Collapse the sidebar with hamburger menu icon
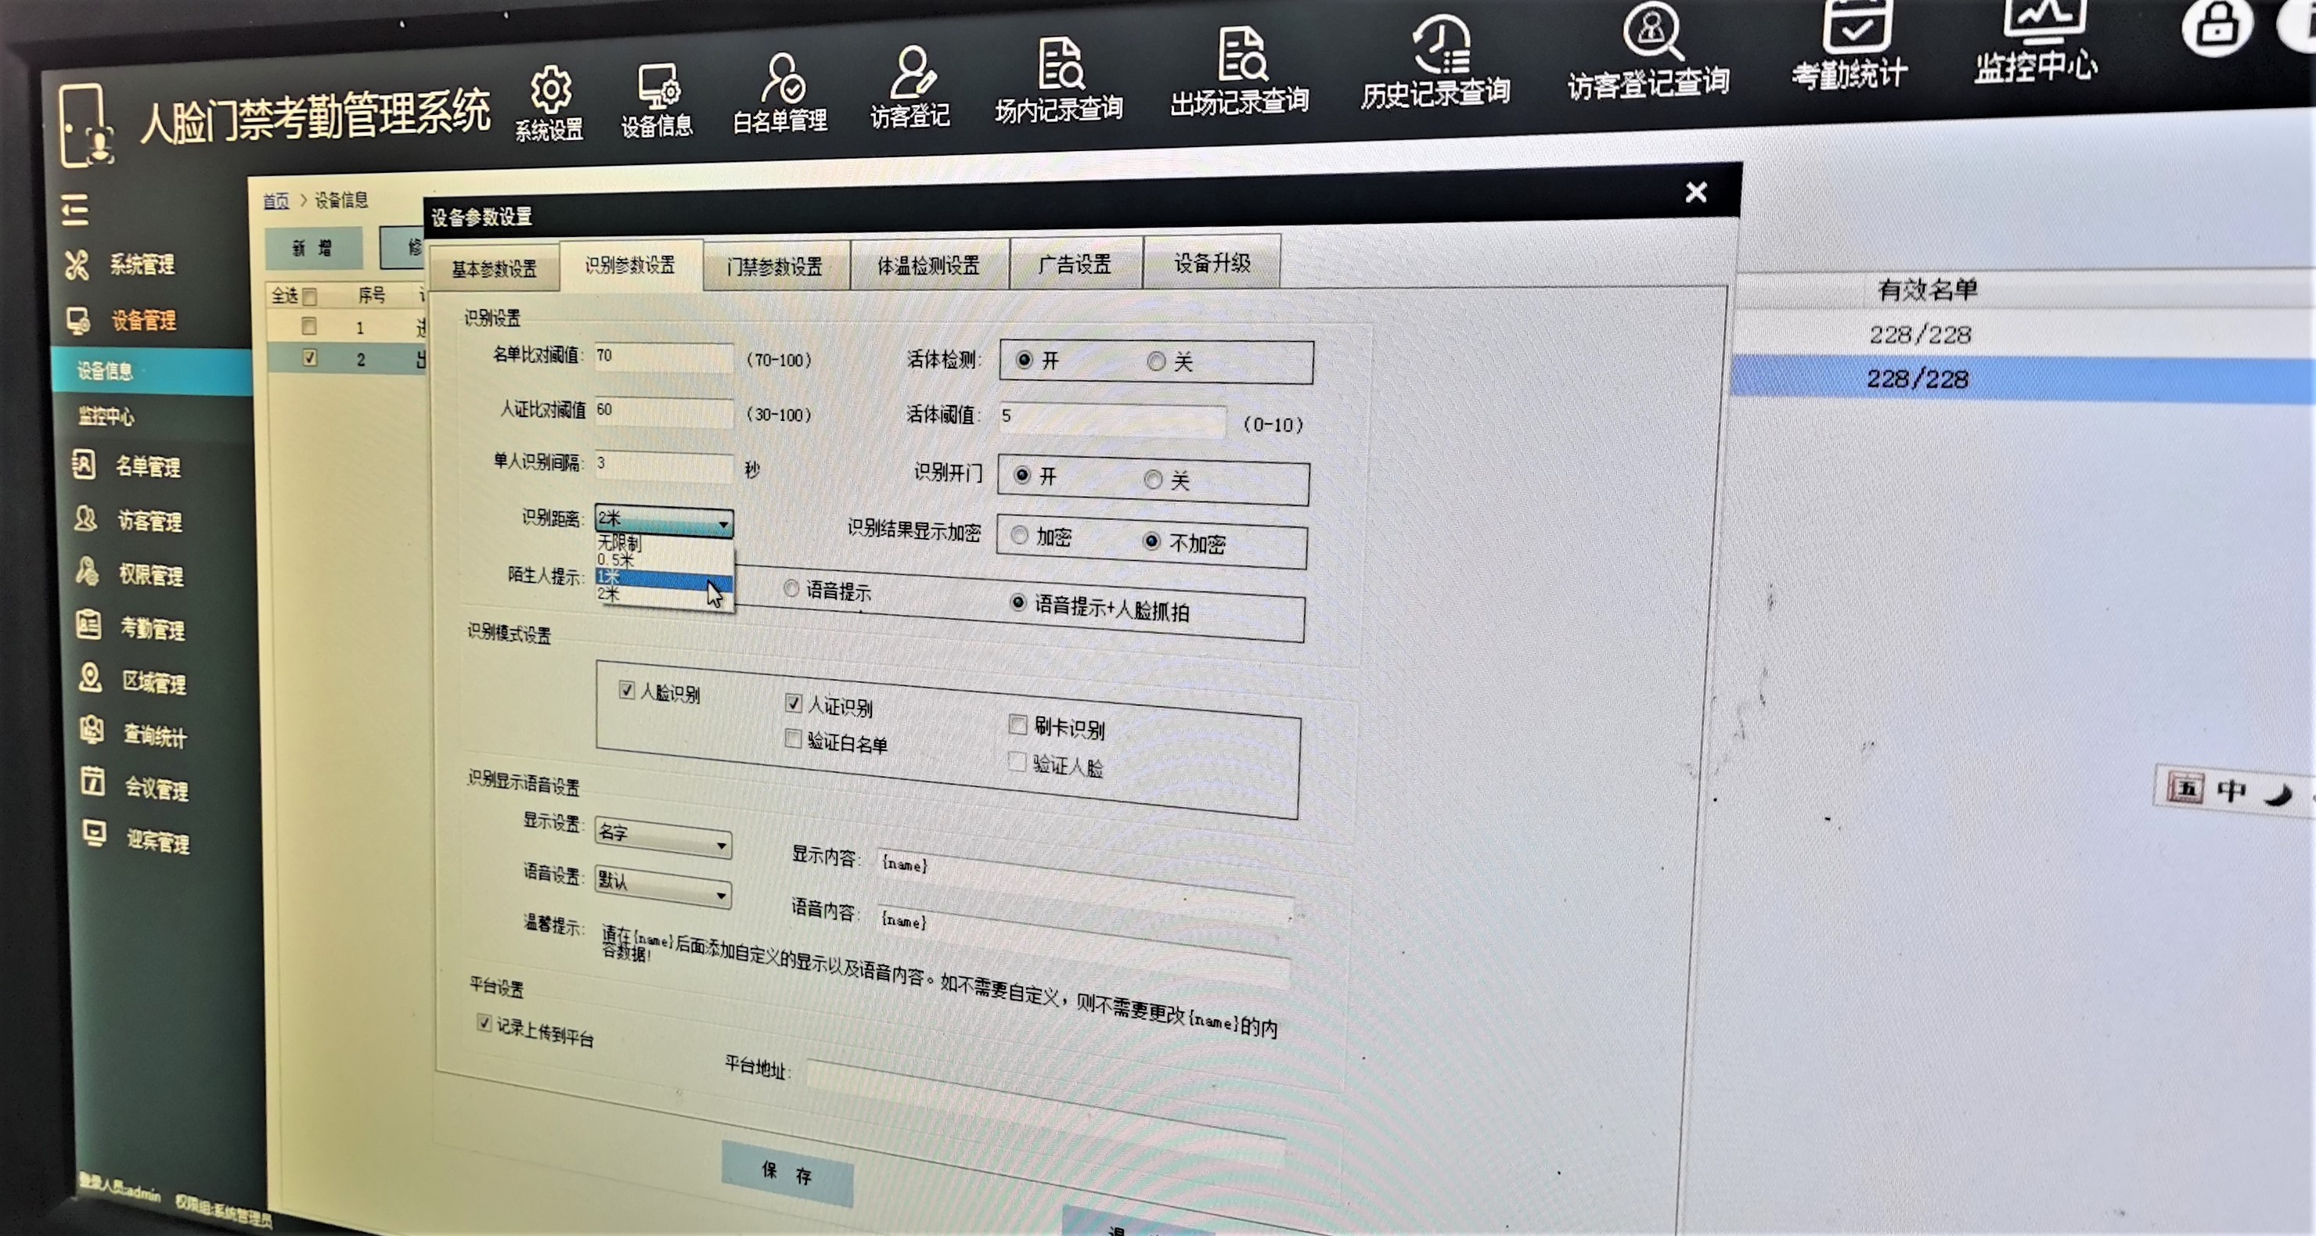 (75, 210)
